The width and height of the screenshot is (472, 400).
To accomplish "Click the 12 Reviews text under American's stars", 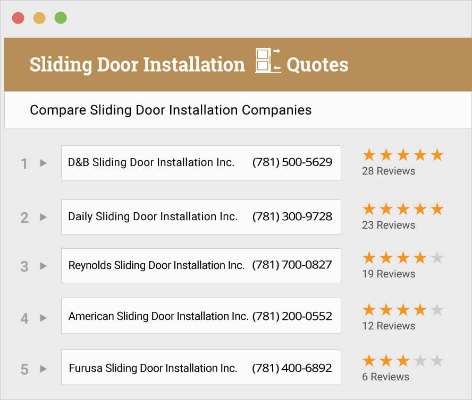I will point(389,326).
